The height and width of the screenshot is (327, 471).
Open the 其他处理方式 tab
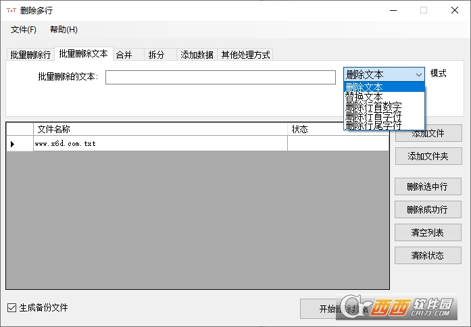246,55
